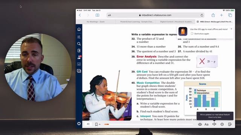
Task: Close the iOS app notification banner
Action: coord(231,29)
